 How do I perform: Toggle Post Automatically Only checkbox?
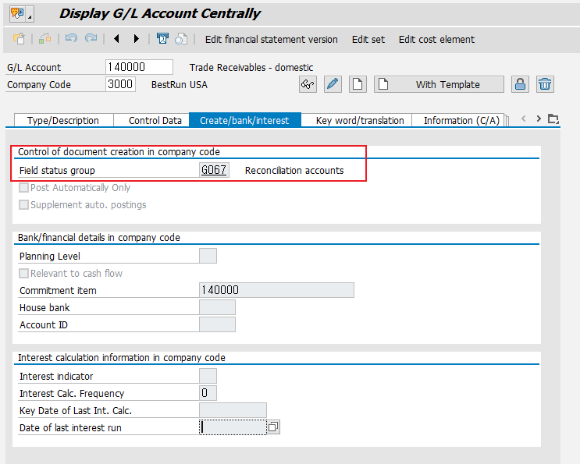pos(23,188)
